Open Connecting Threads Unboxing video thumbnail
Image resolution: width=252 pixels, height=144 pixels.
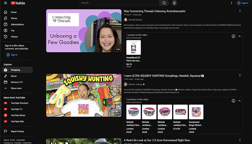[84, 31]
